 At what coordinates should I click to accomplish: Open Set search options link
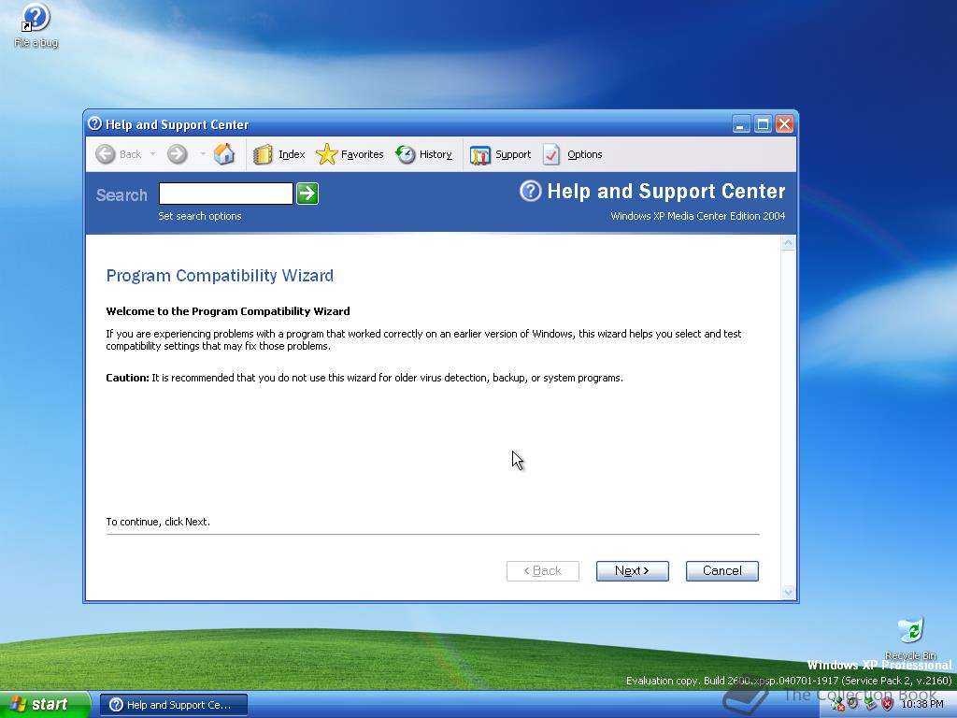(200, 216)
